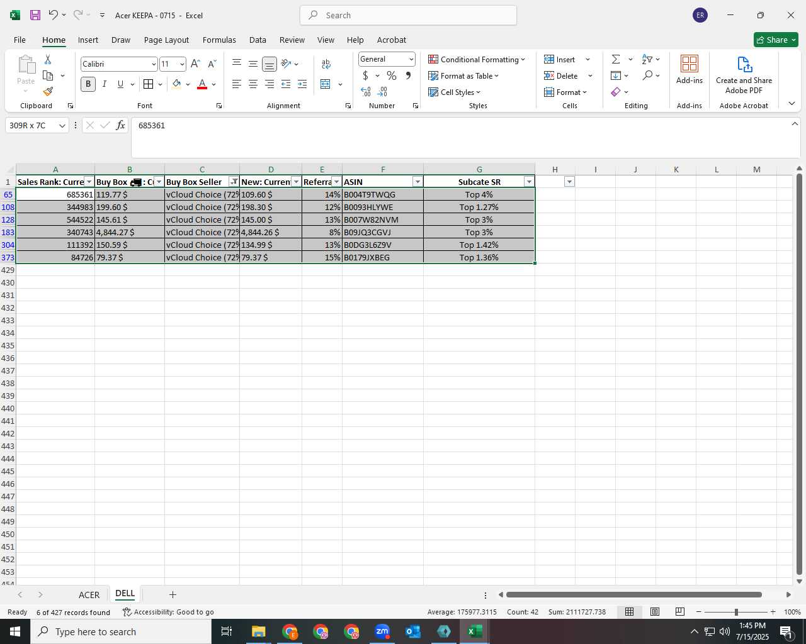
Task: Open Sort & Filter tool
Action: [x=647, y=59]
